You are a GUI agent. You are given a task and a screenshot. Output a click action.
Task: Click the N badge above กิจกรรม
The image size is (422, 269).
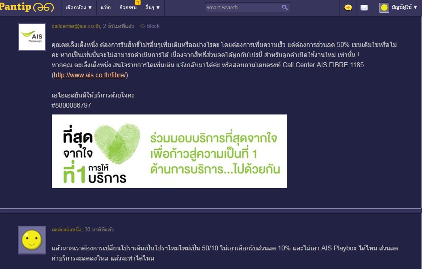[138, 2]
